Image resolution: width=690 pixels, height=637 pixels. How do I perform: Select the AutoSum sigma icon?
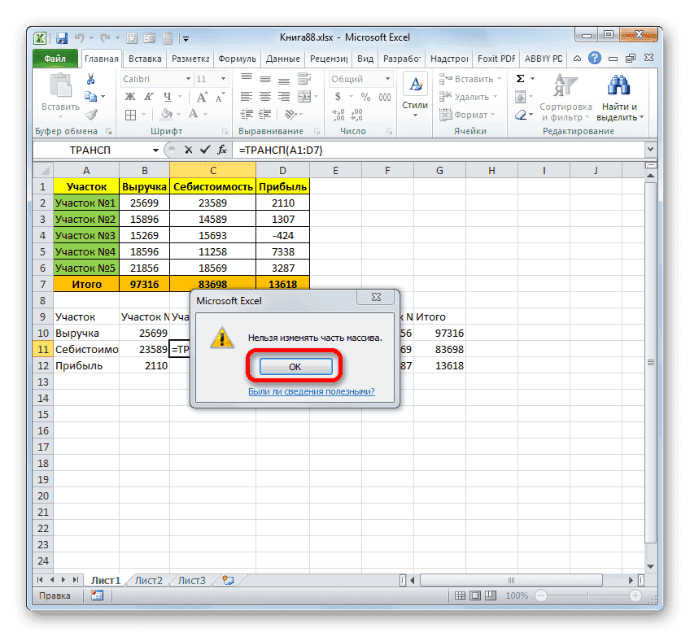tap(522, 78)
